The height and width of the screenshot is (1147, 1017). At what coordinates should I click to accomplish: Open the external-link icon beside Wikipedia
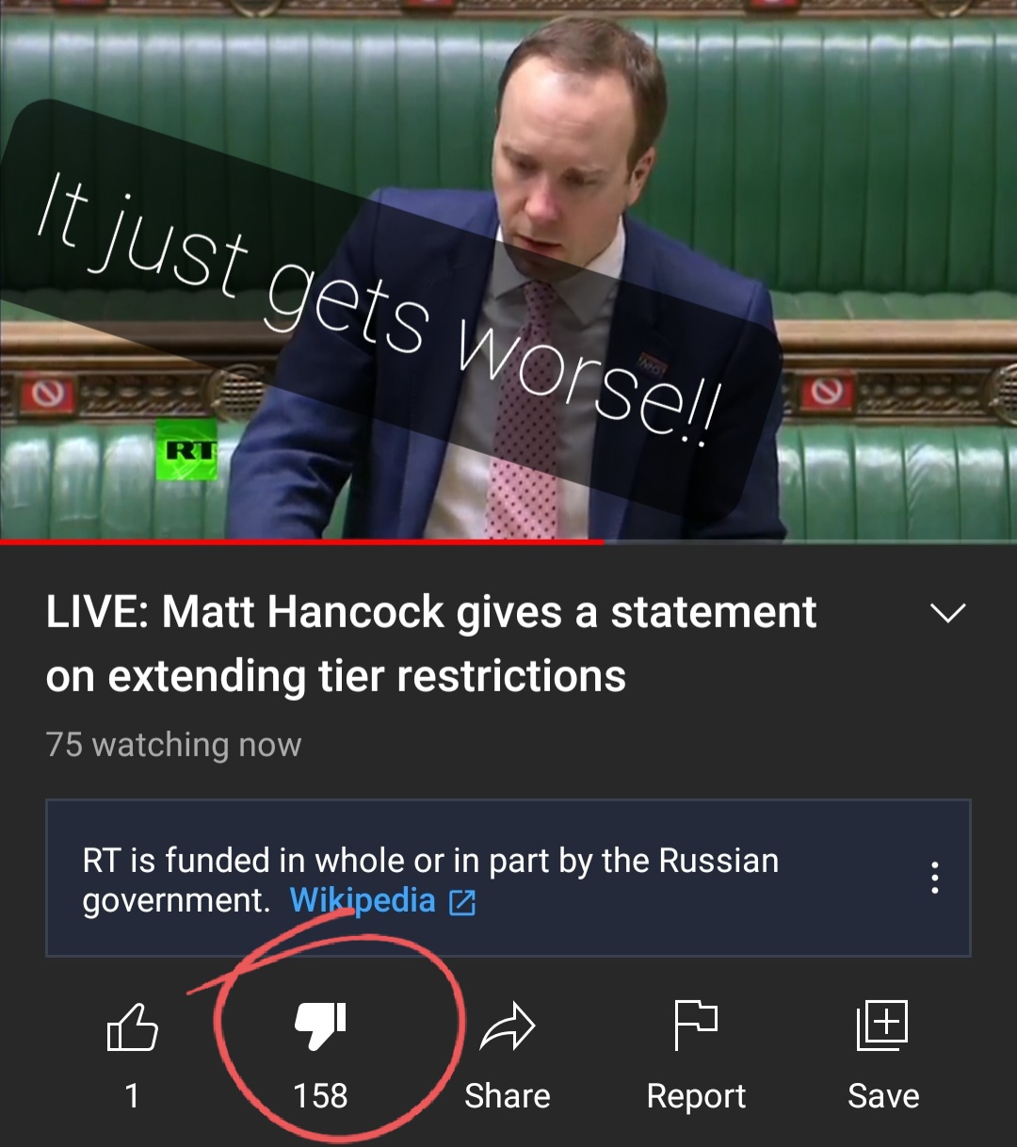[x=462, y=903]
